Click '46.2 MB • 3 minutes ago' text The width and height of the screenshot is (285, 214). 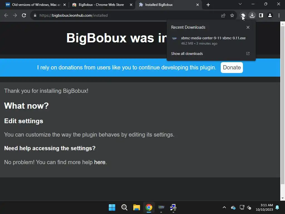(199, 43)
